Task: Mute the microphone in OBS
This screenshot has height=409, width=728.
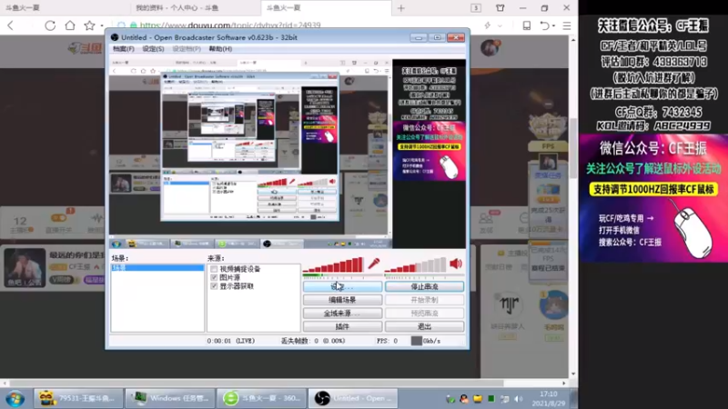Action: (x=374, y=264)
